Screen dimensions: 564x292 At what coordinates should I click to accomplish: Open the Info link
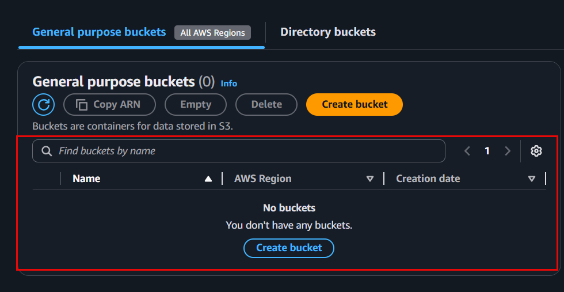(229, 84)
